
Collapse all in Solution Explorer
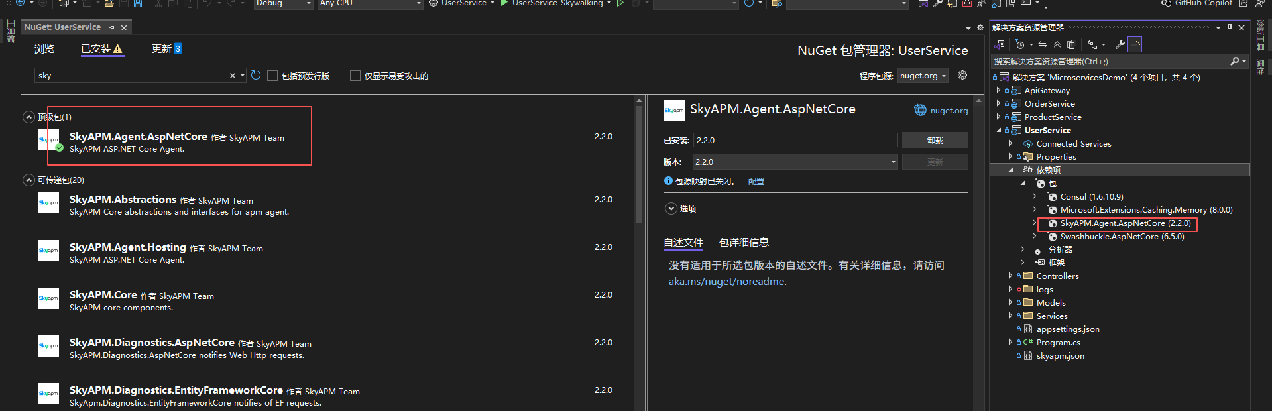pyautogui.click(x=1057, y=44)
